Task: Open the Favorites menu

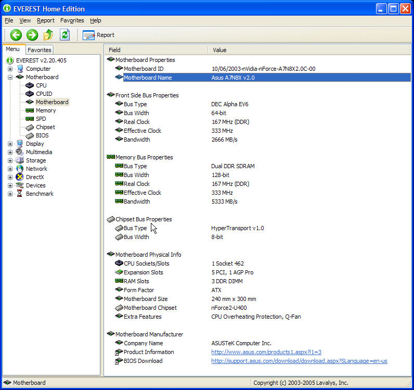Action: click(72, 20)
